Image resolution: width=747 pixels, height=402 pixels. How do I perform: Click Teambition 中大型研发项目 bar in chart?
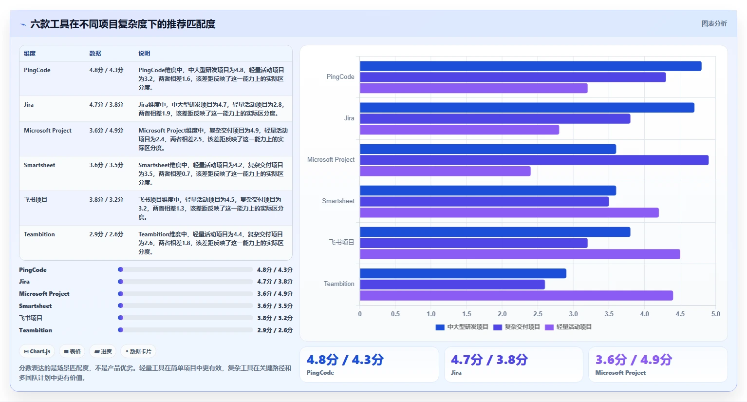point(463,273)
